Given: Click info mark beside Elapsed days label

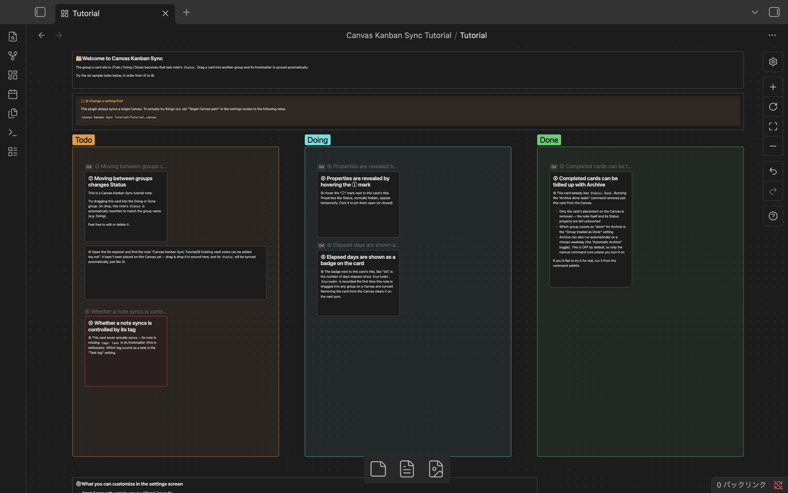Looking at the screenshot, I should pos(329,245).
